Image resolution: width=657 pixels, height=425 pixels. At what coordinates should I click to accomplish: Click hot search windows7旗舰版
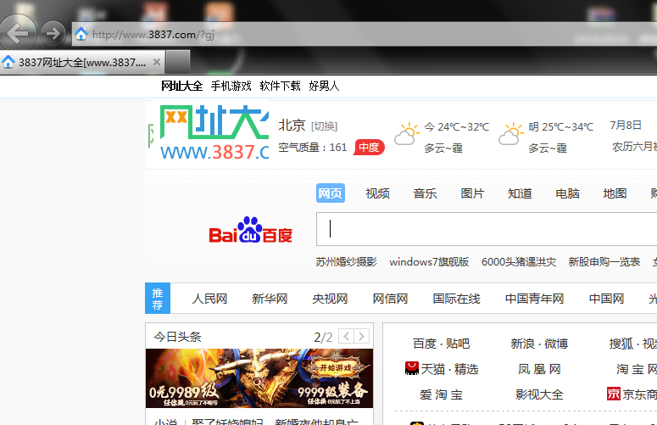(429, 262)
